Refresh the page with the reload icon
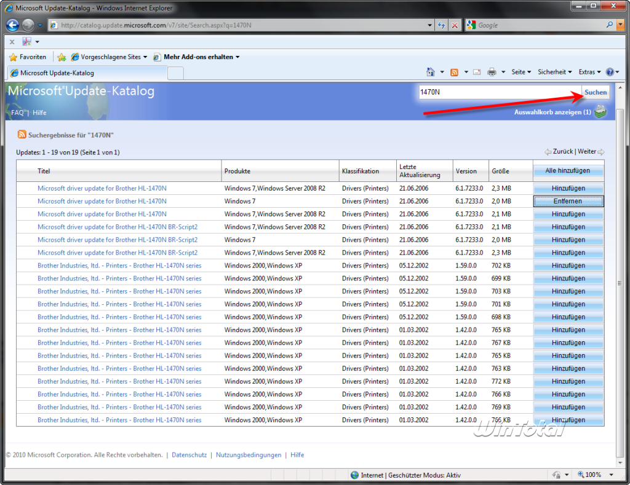630x485 pixels. [x=442, y=25]
